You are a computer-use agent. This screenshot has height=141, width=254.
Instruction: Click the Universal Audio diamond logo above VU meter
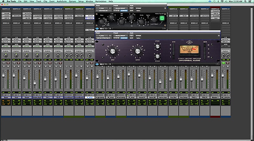(x=189, y=42)
